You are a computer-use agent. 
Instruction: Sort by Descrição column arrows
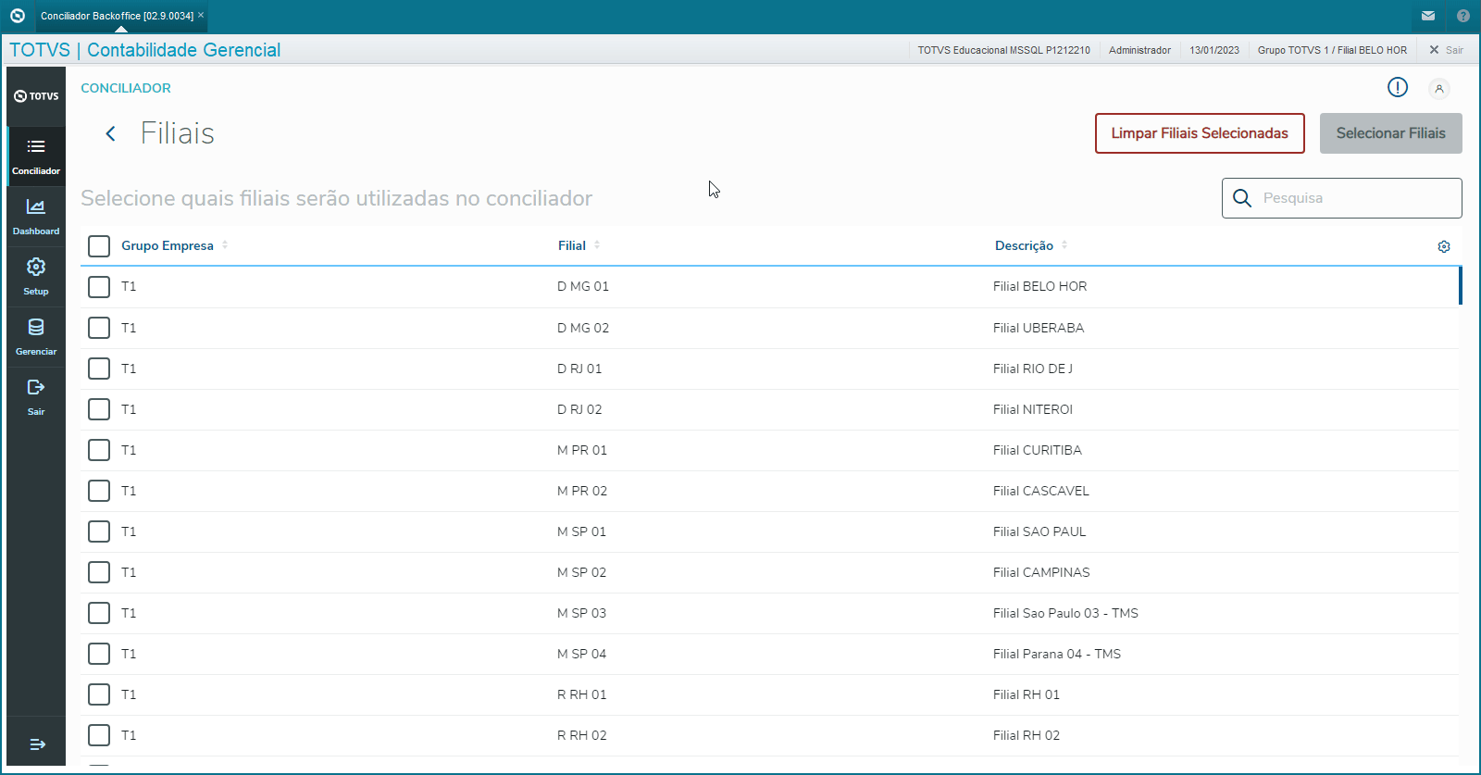click(x=1064, y=245)
